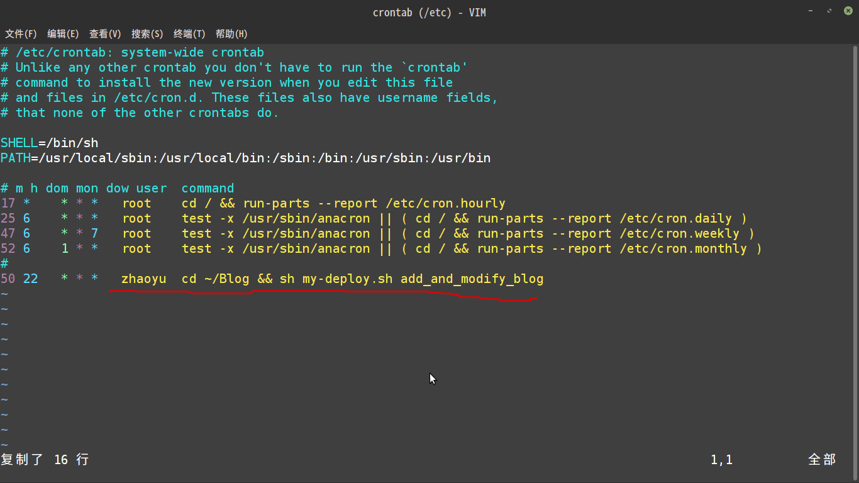The width and height of the screenshot is (859, 483).
Task: Maximize the terminal window
Action: click(831, 11)
